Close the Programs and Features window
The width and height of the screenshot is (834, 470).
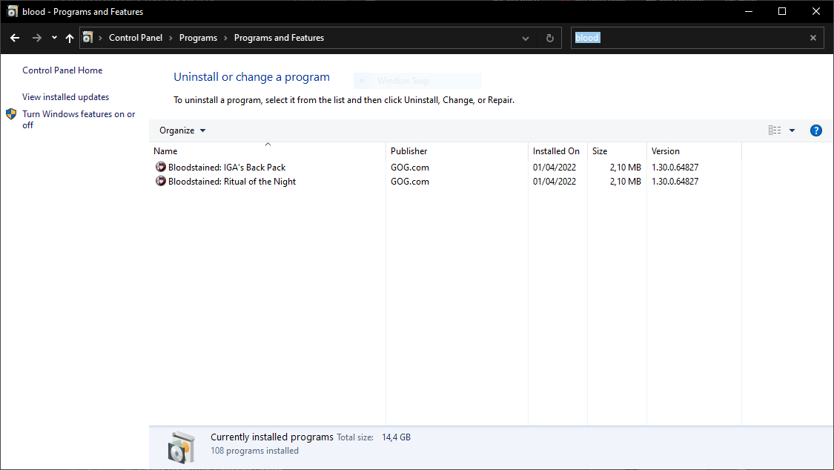coord(816,11)
